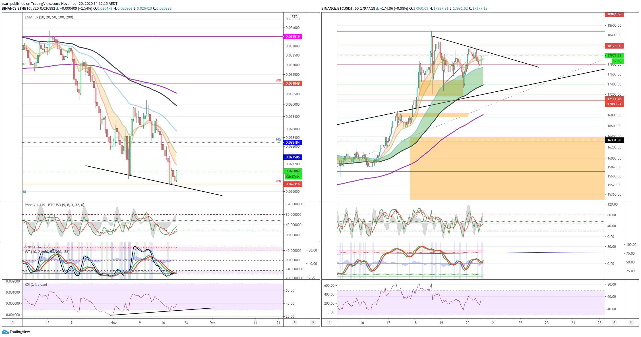
Task: Click the 120.000000 tick on Phoeix pane axis
Action: point(294,204)
